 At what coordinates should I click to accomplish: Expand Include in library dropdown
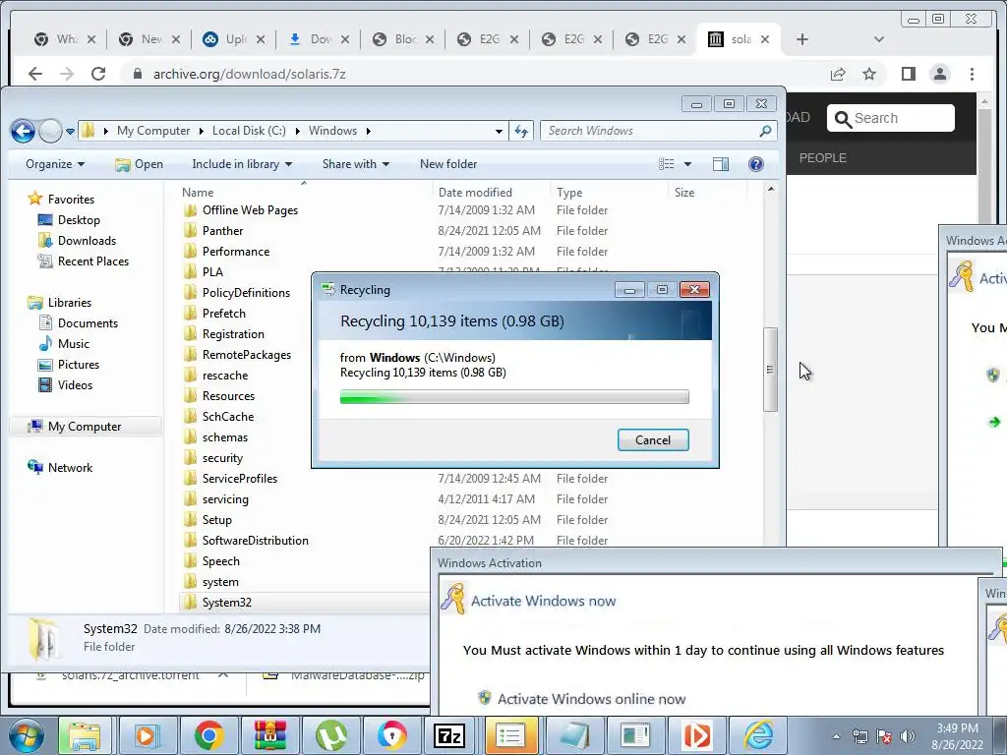[x=242, y=164]
